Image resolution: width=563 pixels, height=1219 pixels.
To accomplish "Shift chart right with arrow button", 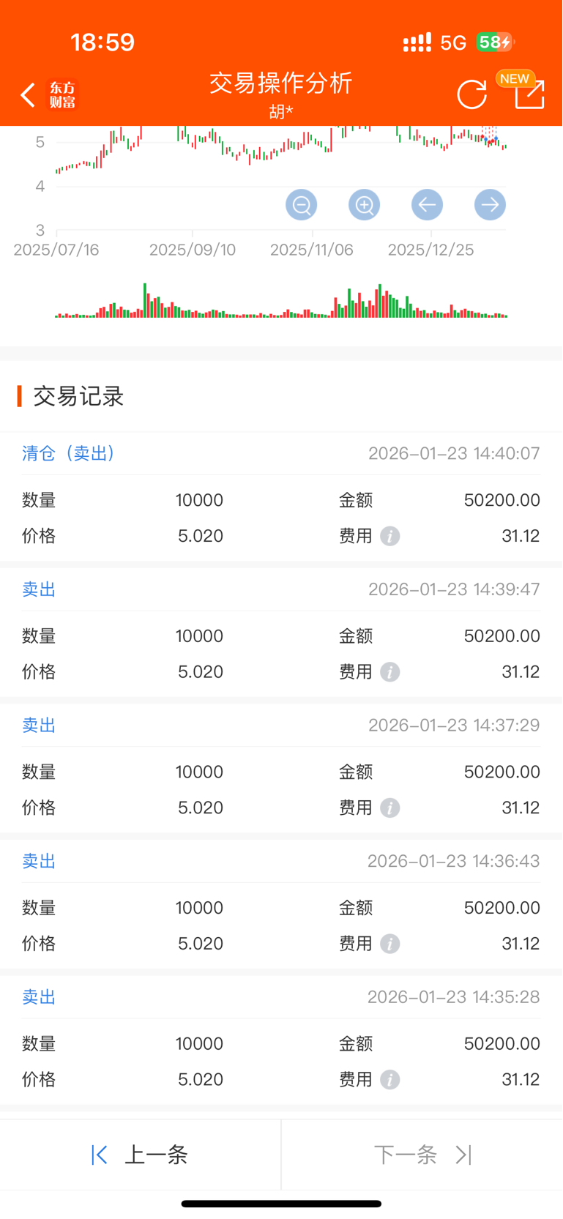I will click(x=490, y=205).
